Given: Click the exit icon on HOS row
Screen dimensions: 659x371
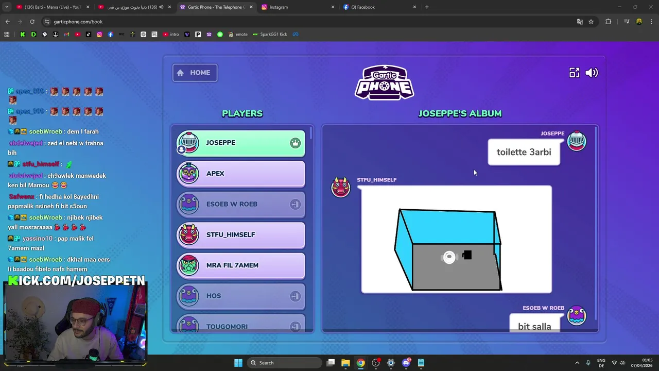Looking at the screenshot, I should click(x=295, y=296).
